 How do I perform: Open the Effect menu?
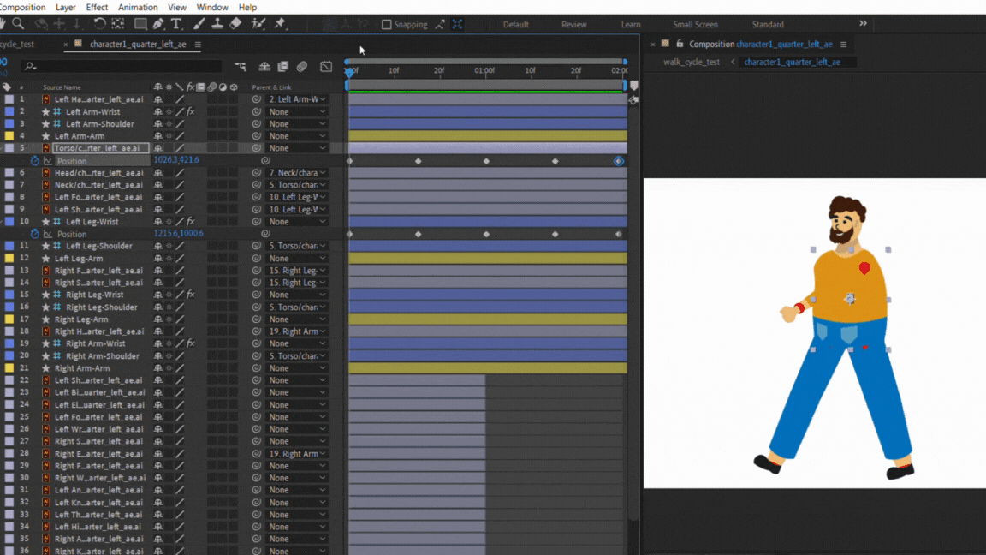tap(97, 8)
